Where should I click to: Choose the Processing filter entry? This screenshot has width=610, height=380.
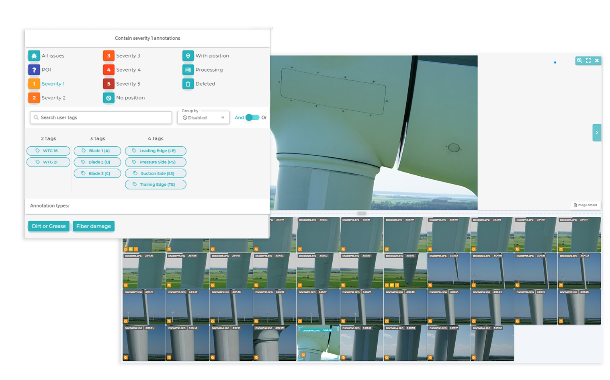point(203,70)
